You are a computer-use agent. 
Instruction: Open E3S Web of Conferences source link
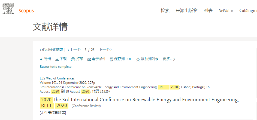pos(57,78)
